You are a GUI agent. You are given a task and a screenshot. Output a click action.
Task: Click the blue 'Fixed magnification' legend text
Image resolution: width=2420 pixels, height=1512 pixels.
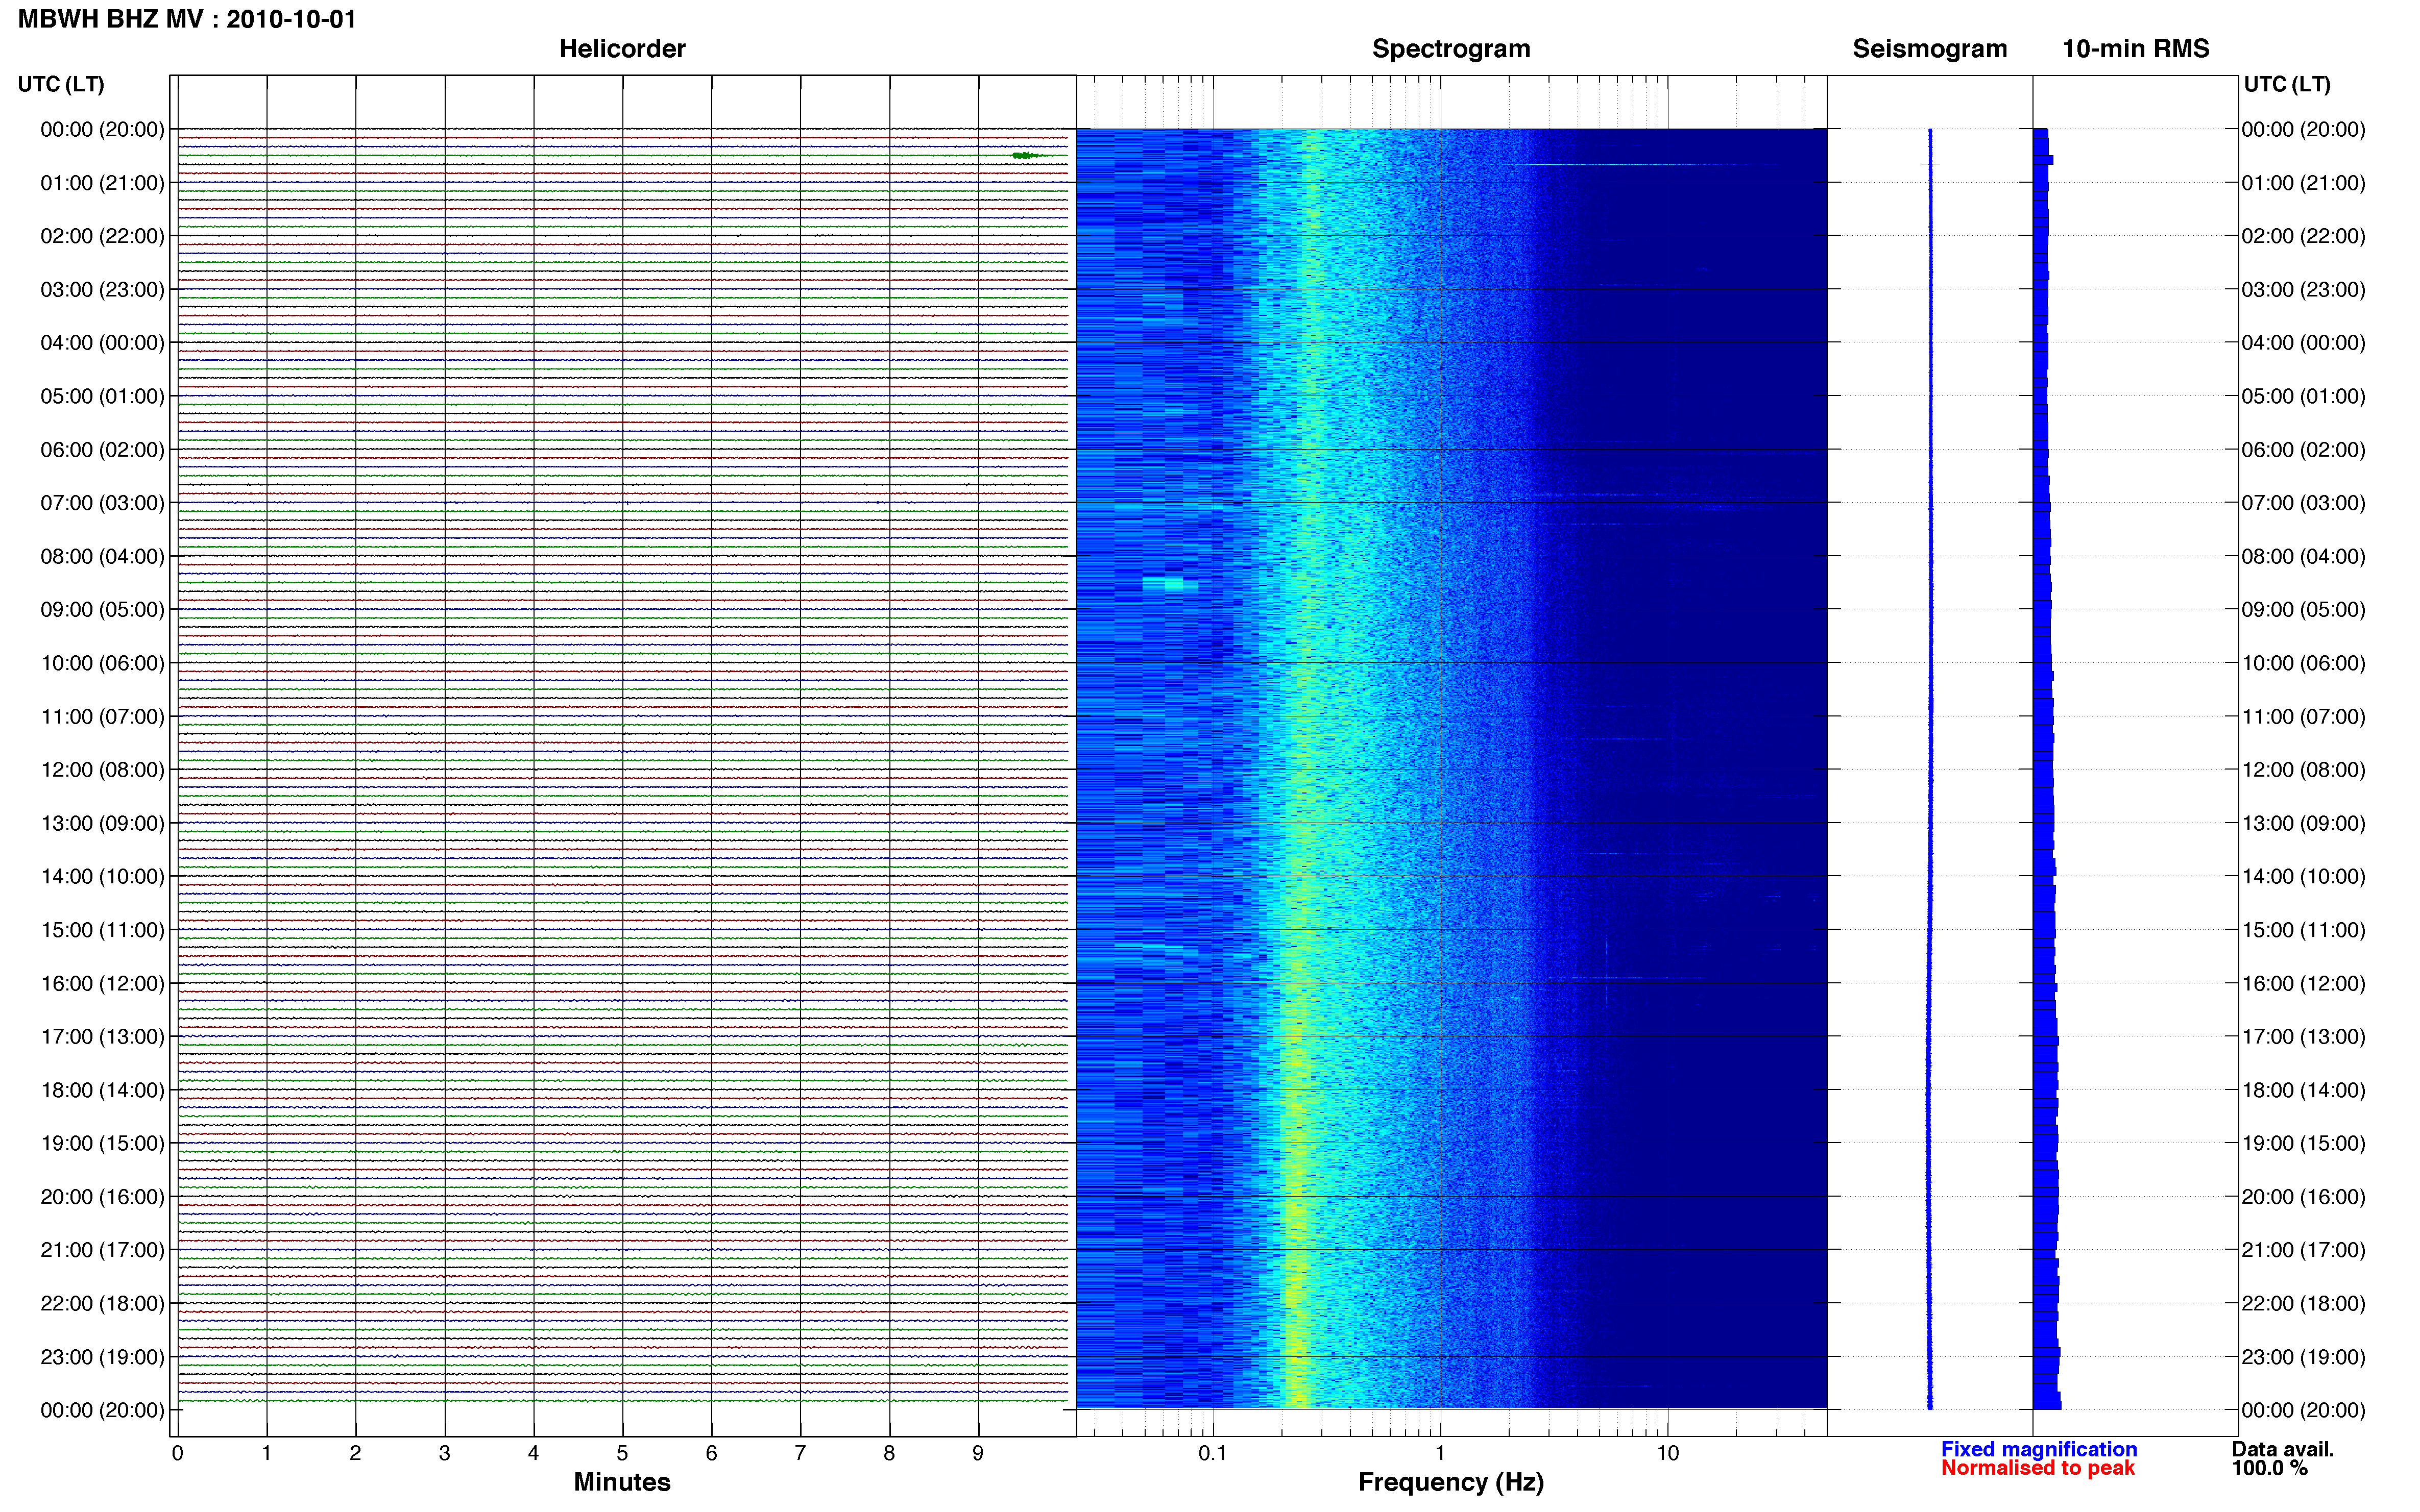(x=2039, y=1449)
